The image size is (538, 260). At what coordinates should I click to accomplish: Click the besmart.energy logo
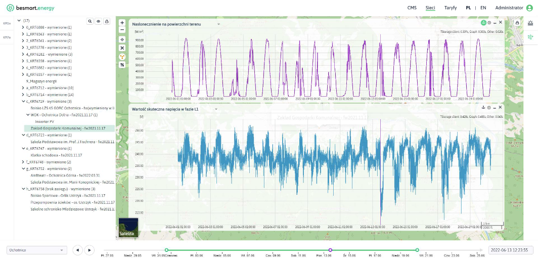pyautogui.click(x=30, y=8)
